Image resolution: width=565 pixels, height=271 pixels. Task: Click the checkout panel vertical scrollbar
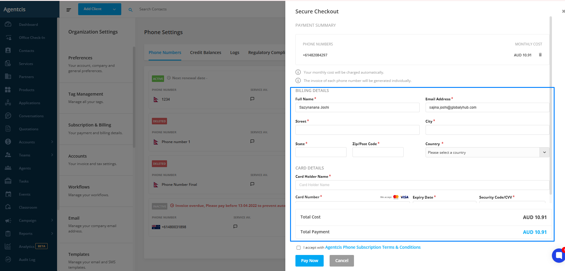[x=551, y=105]
